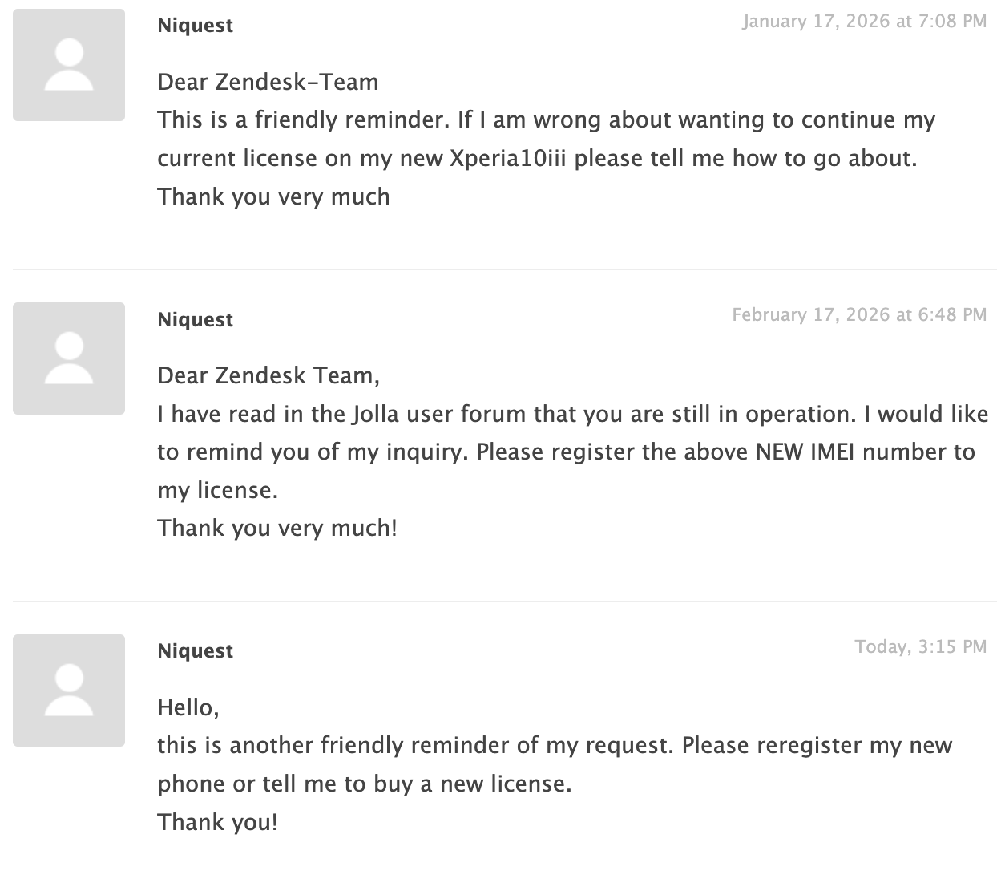Click the final "Thank you!" line
Image resolution: width=997 pixels, height=879 pixels.
pos(217,822)
